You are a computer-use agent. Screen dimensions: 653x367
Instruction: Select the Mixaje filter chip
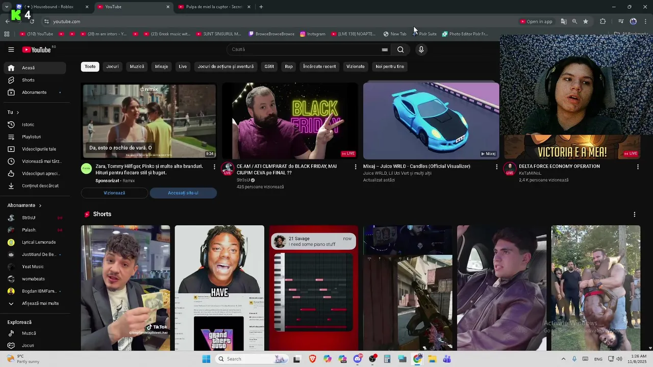pyautogui.click(x=161, y=66)
